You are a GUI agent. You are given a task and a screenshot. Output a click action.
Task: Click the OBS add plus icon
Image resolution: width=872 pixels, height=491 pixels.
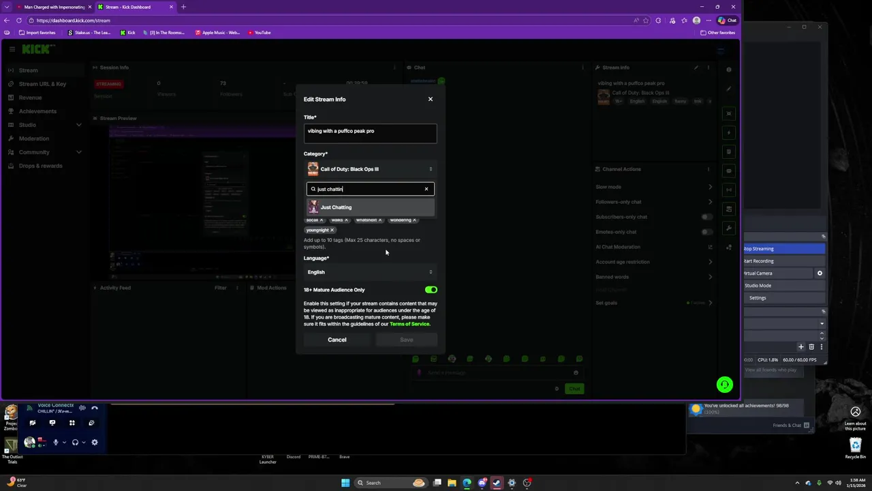[x=801, y=347]
